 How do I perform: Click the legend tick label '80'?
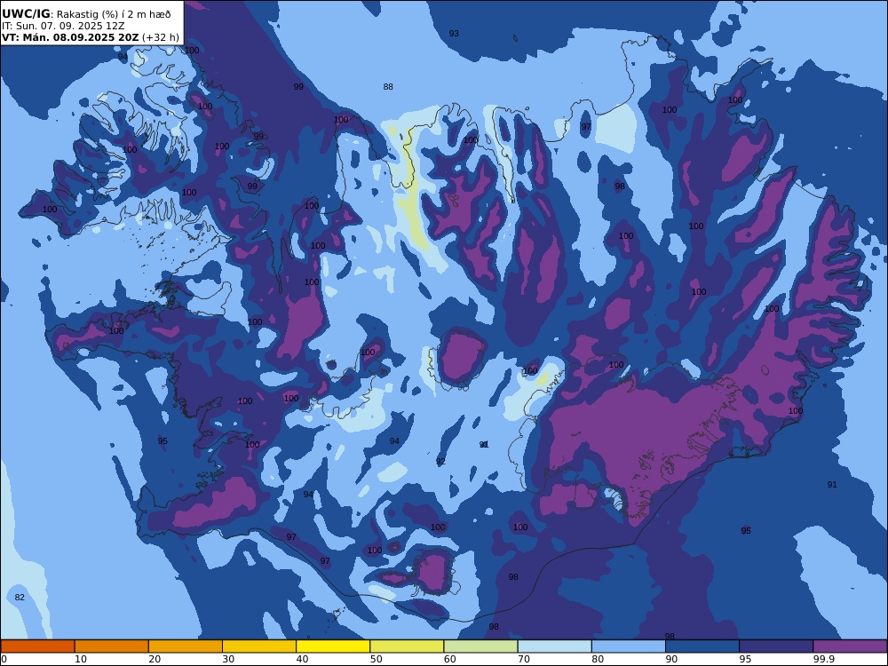pos(598,659)
